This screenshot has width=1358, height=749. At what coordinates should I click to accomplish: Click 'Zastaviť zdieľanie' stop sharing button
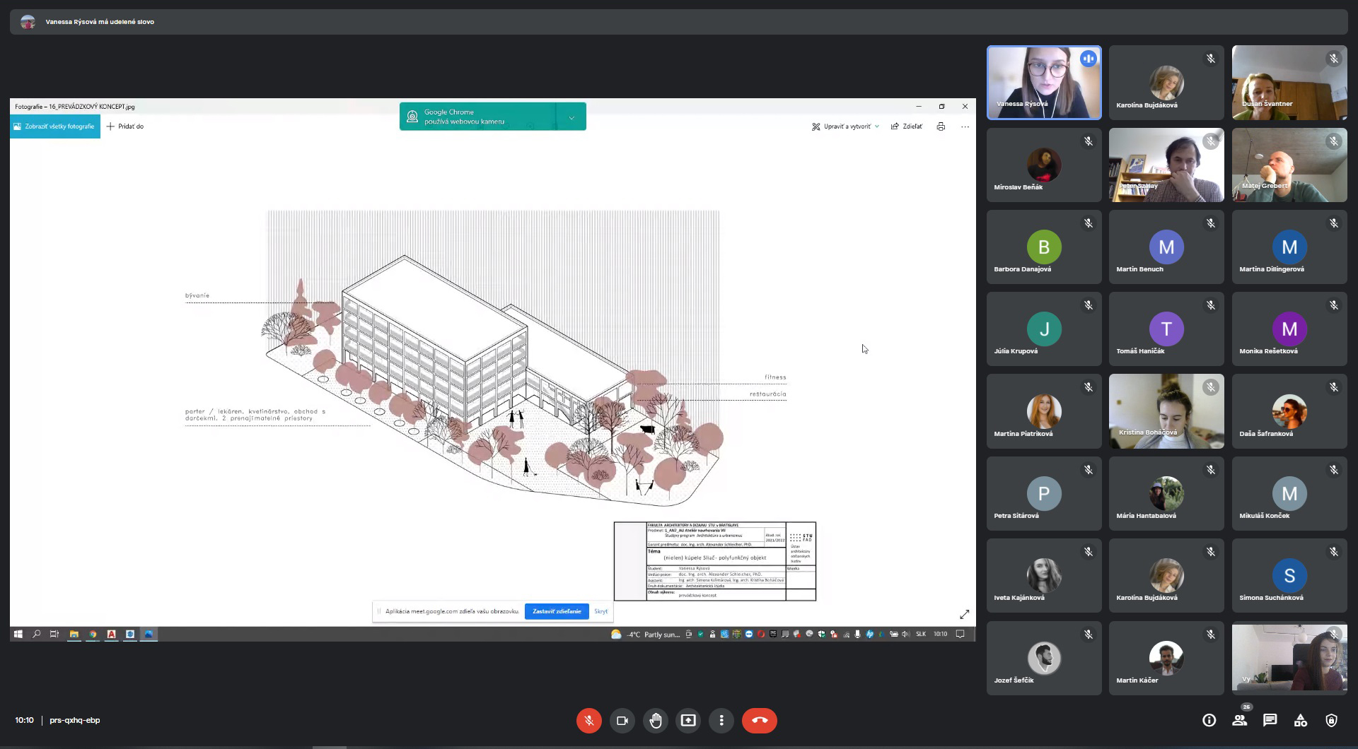[557, 611]
